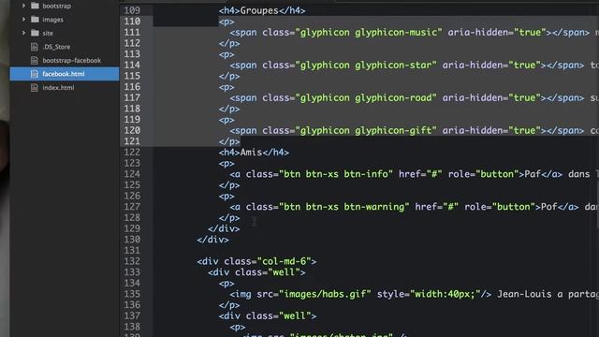
Task: Place cursor on the Groupes h4 heading
Action: 262,10
